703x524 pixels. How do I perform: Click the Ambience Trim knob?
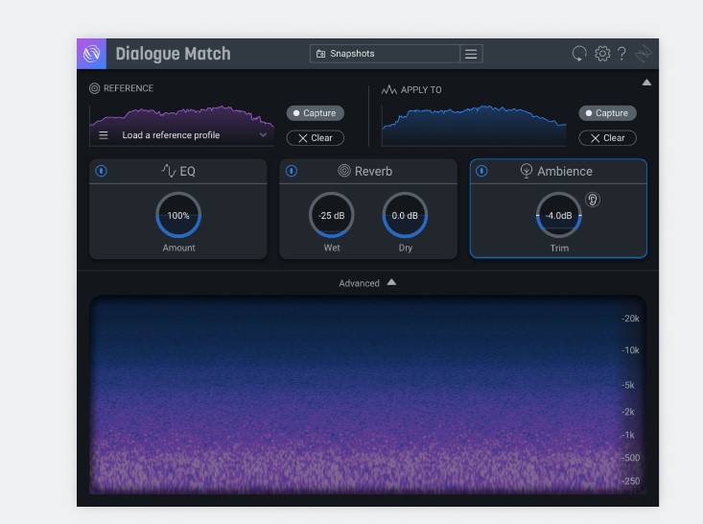558,215
